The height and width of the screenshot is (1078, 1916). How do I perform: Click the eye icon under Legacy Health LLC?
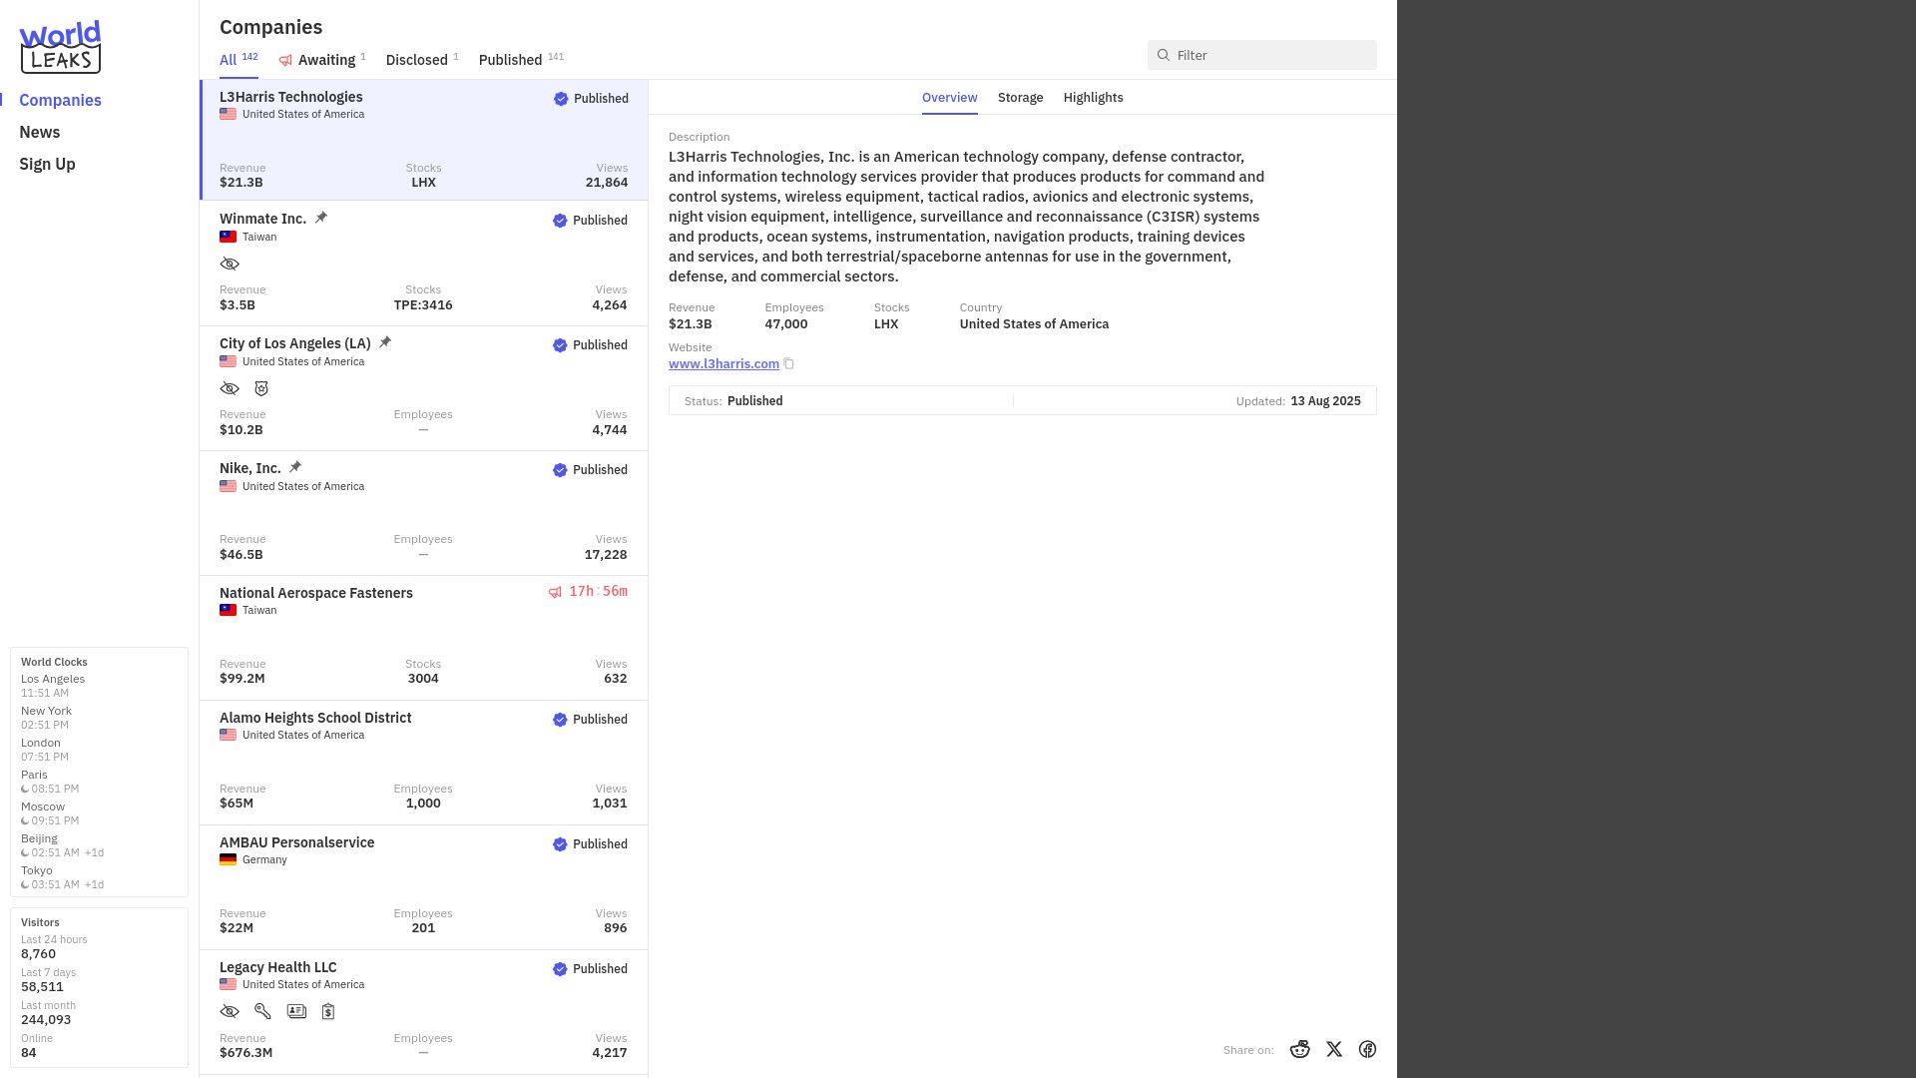coord(230,1012)
